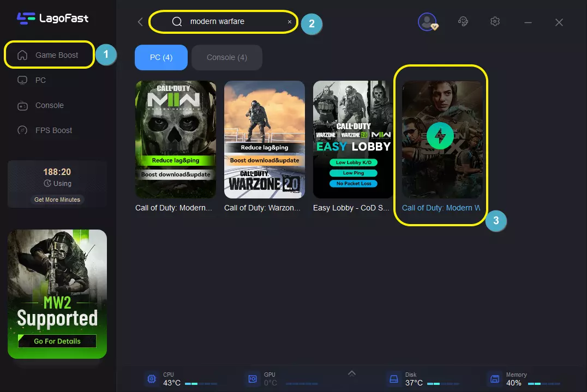
Task: Click the PC monitor icon in sidebar
Action: click(22, 80)
